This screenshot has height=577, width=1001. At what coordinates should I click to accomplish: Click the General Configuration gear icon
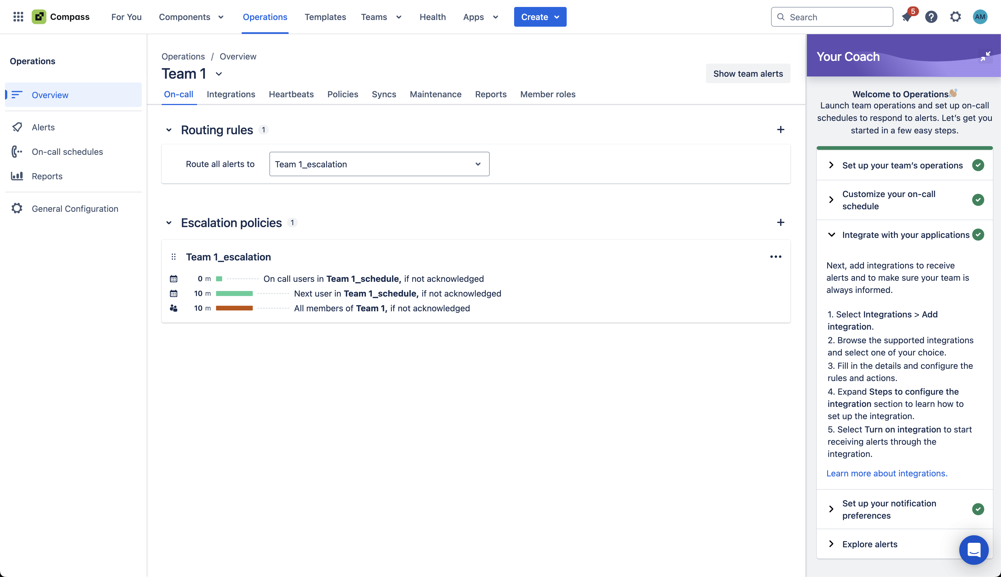pos(17,208)
